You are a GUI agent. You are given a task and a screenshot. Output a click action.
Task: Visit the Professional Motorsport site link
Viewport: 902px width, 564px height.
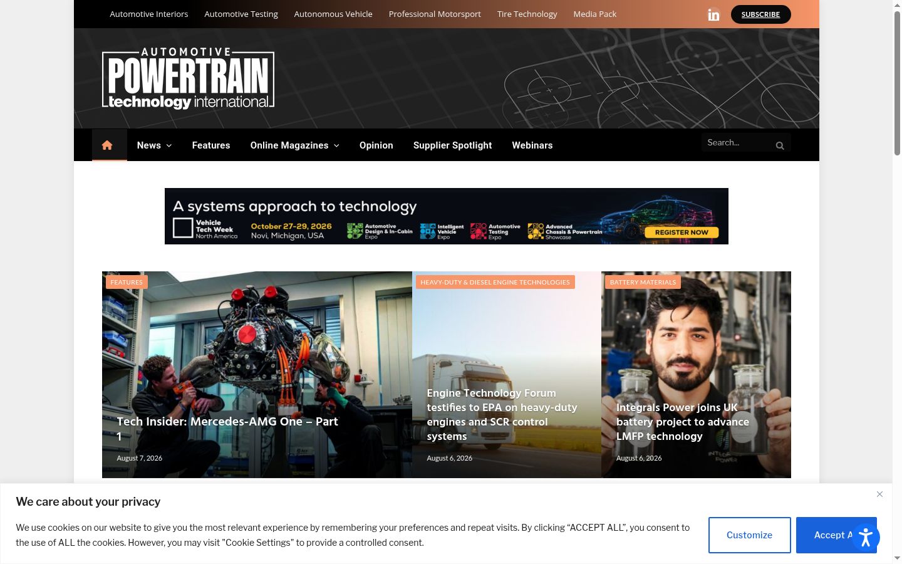435,14
